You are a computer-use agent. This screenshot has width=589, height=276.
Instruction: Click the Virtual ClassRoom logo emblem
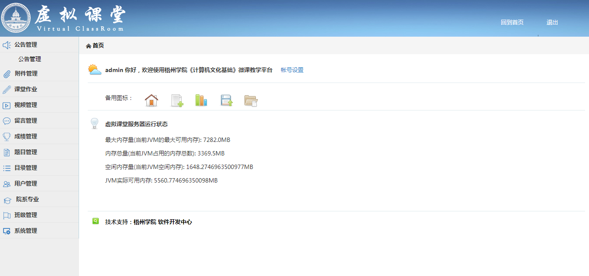coord(16,18)
